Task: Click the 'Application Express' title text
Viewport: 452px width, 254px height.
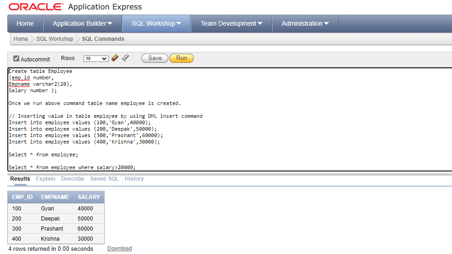Action: [105, 7]
